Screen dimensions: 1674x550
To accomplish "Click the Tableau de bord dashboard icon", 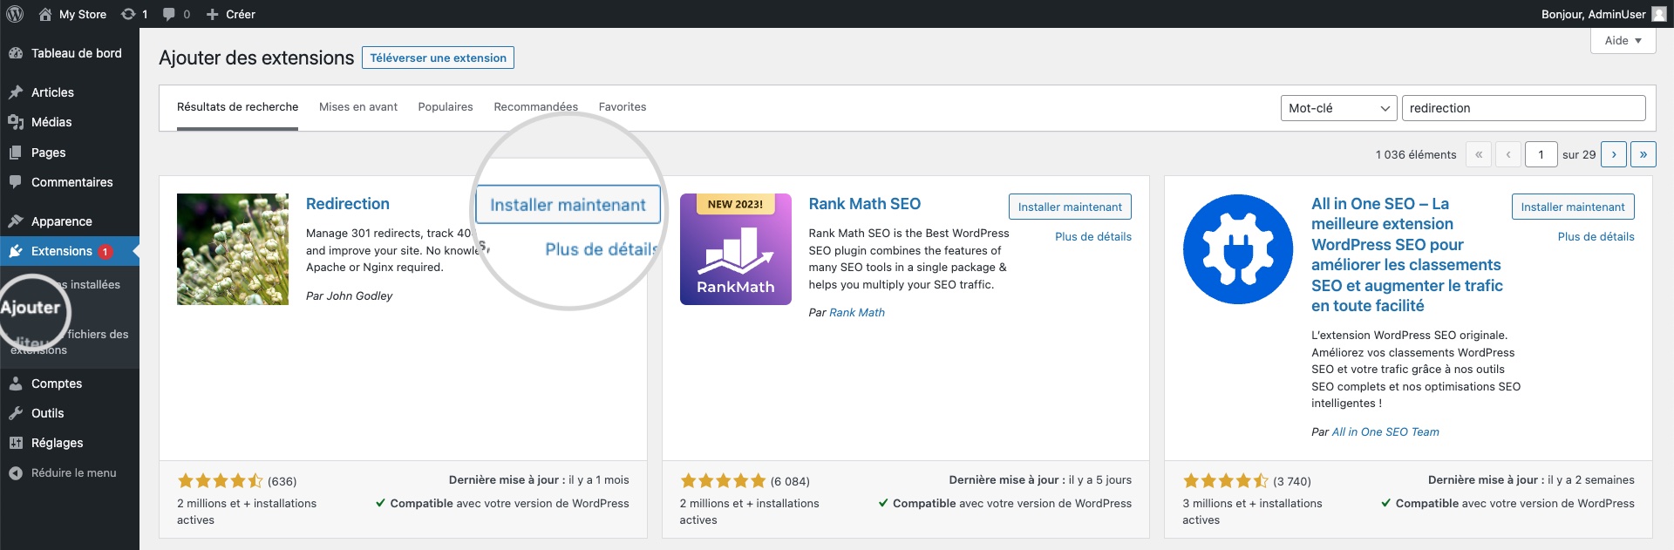I will (16, 53).
